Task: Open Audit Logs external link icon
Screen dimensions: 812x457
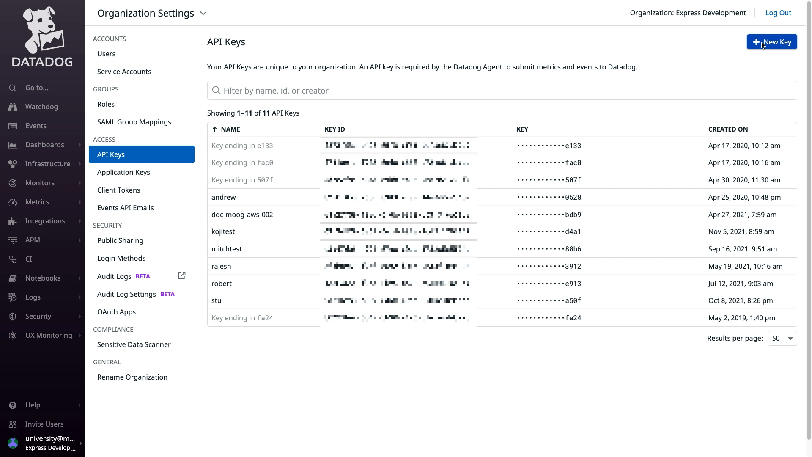Action: (x=182, y=275)
